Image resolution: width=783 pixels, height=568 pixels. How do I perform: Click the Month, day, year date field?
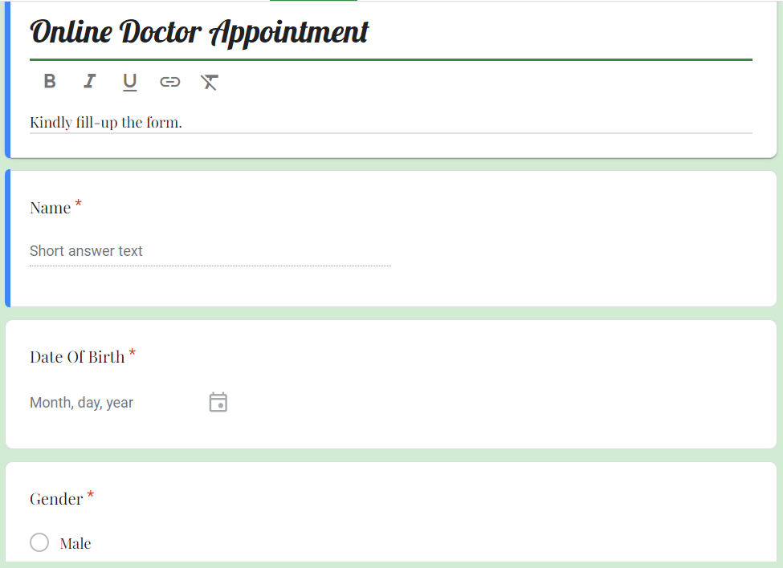point(82,403)
